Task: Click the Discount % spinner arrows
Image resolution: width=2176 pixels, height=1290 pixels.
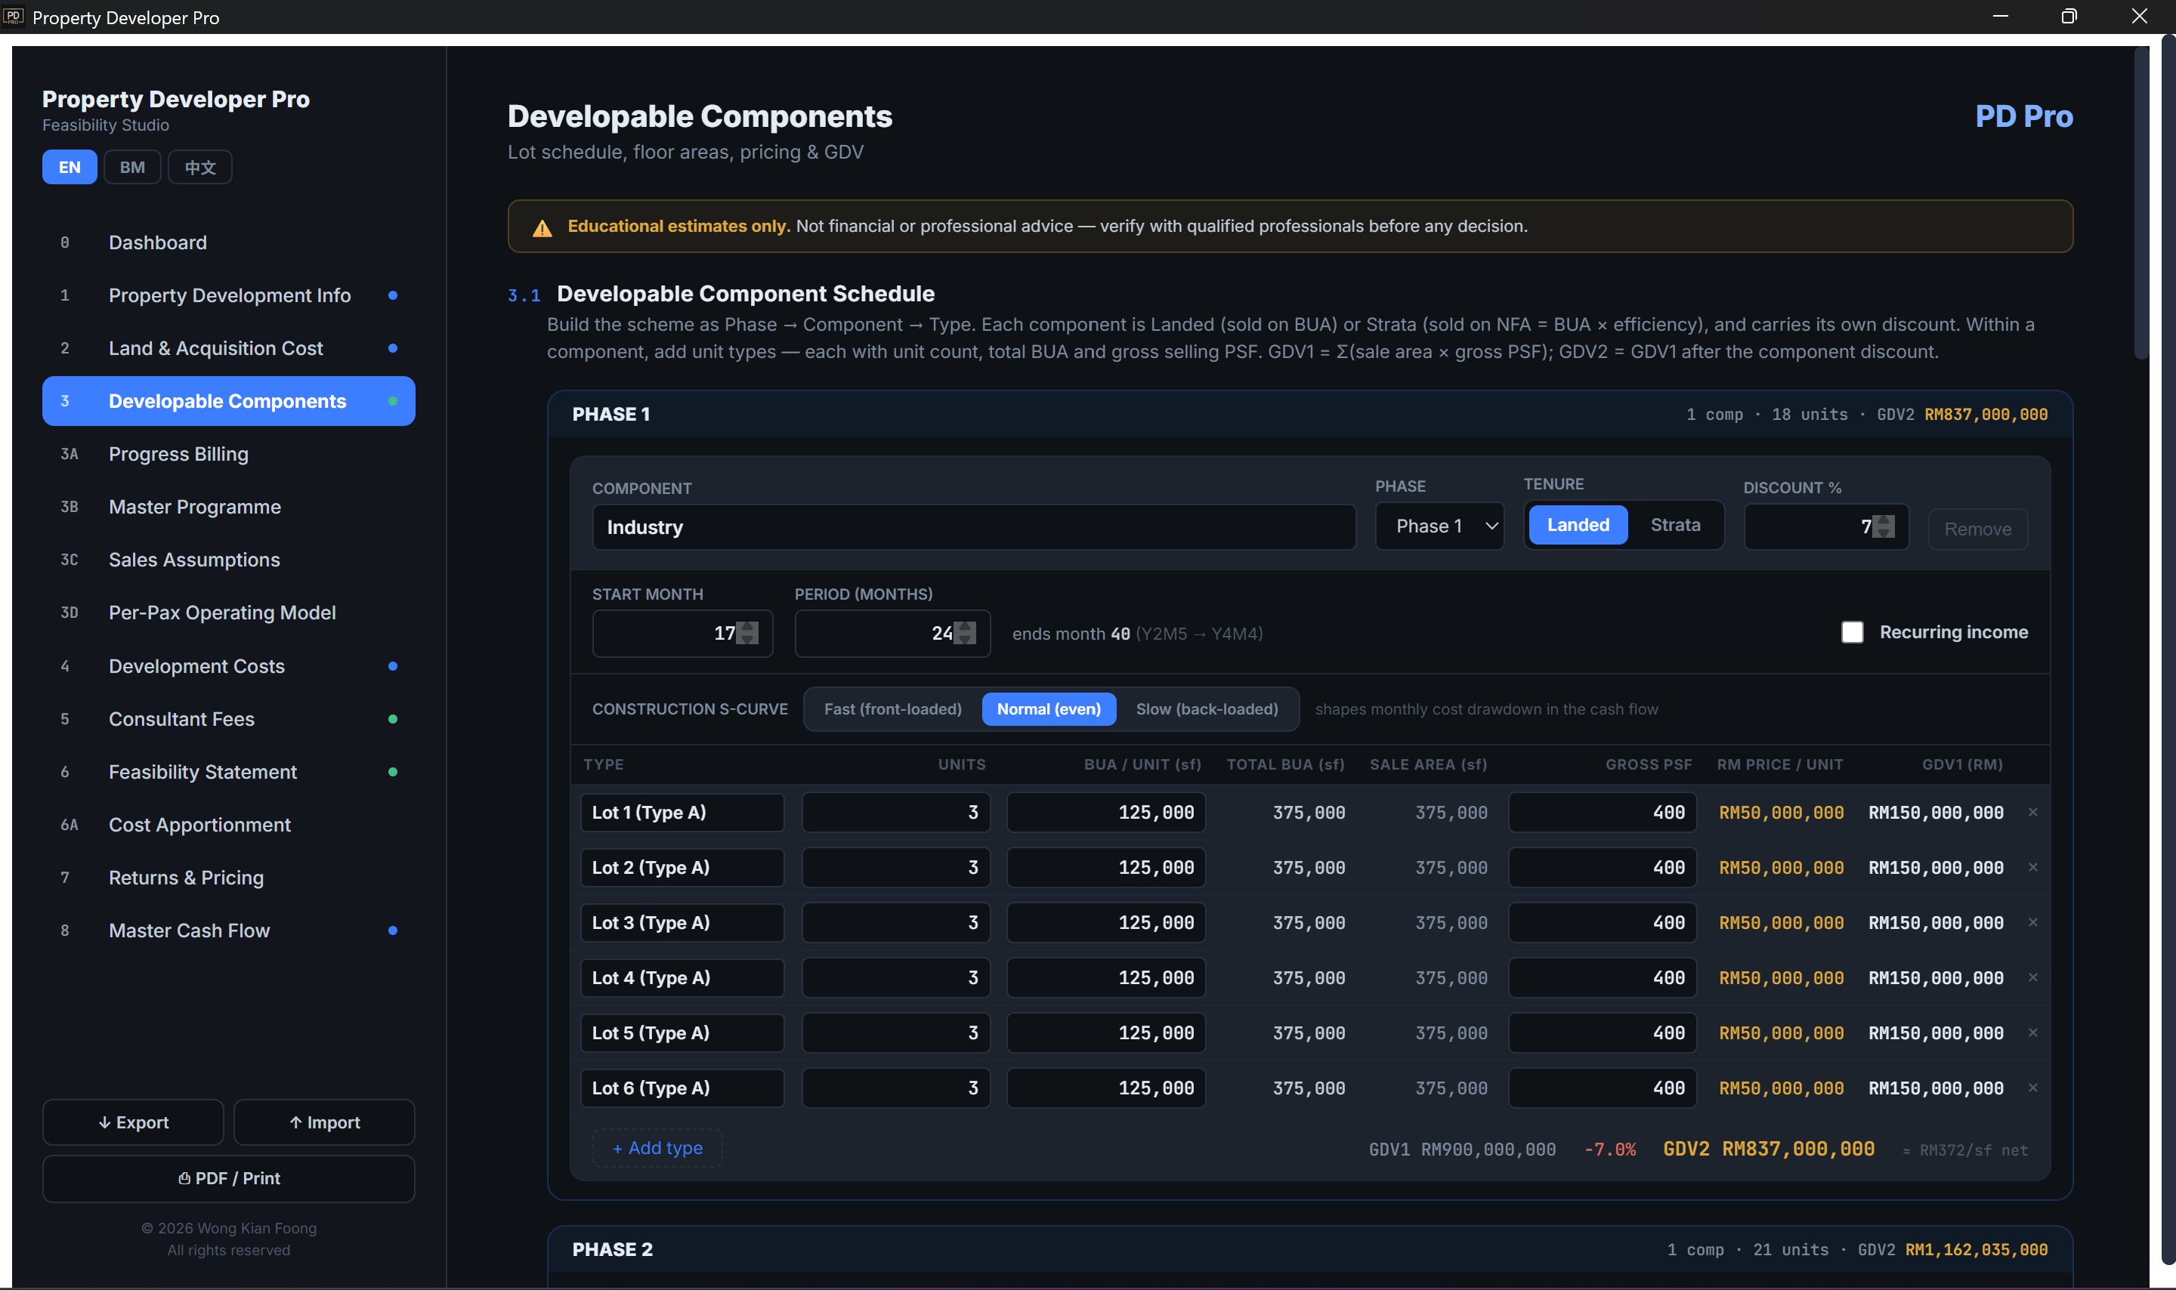Action: point(1883,526)
